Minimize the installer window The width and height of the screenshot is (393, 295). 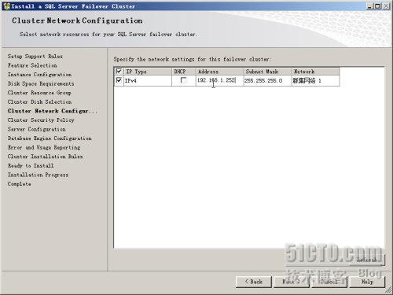coord(369,6)
